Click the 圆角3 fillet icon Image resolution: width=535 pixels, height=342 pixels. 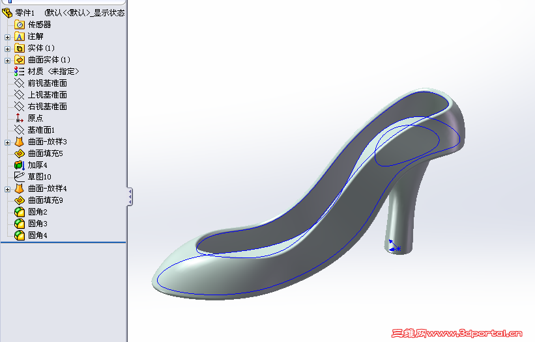tap(20, 224)
